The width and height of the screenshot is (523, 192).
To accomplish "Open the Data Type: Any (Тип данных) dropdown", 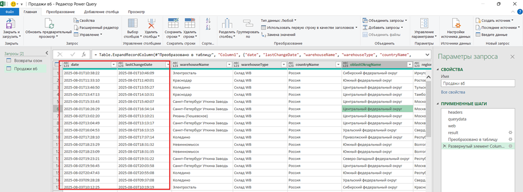I will tap(278, 21).
